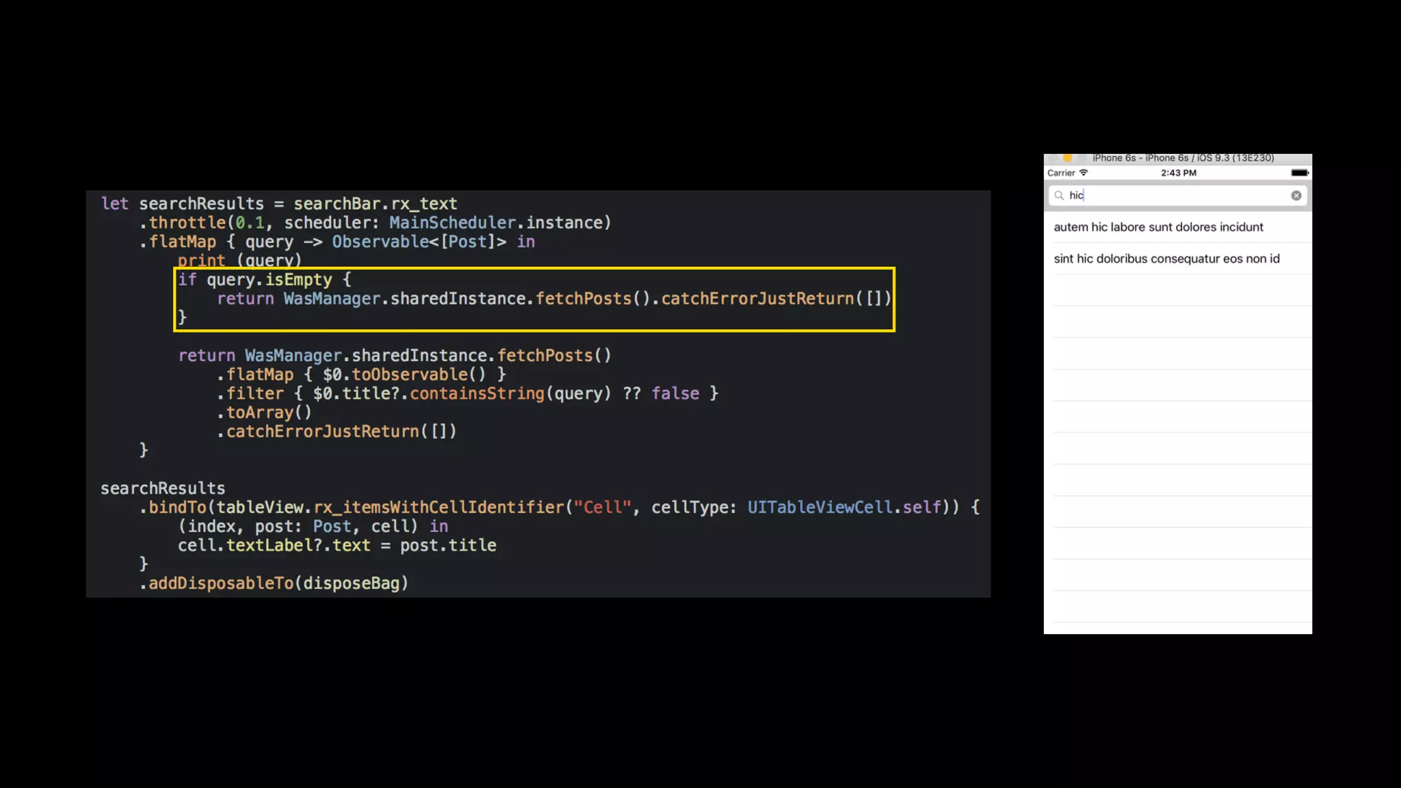This screenshot has width=1401, height=788.
Task: Click the magnifying glass search icon
Action: pyautogui.click(x=1059, y=196)
